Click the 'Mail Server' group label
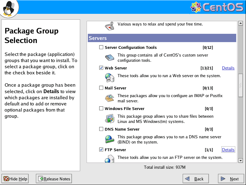The image size is (246, 185). coord(115,88)
